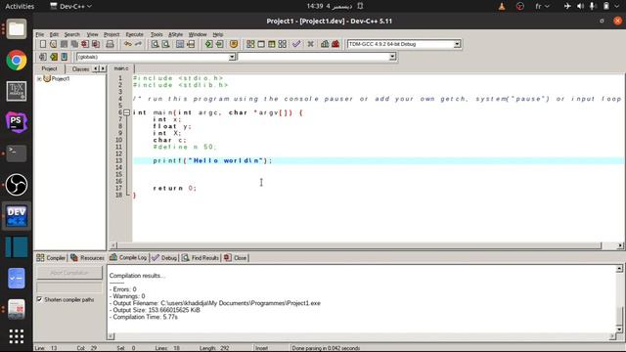
Task: Click the Stop Execution X icon
Action: (310, 44)
